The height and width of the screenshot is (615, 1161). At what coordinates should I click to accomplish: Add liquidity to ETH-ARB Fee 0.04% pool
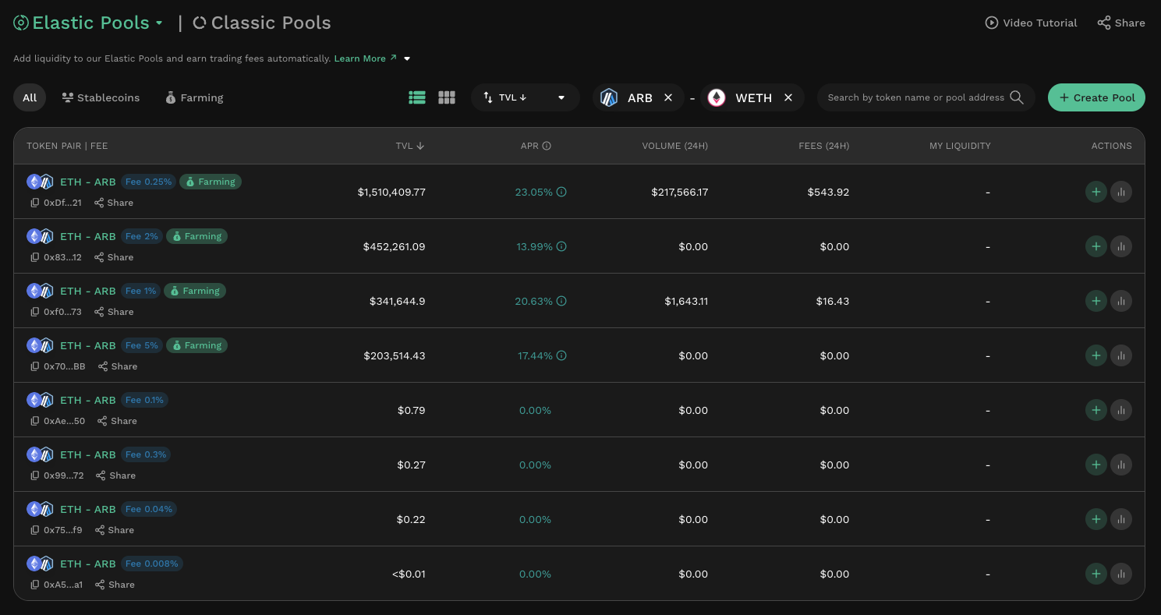point(1096,519)
